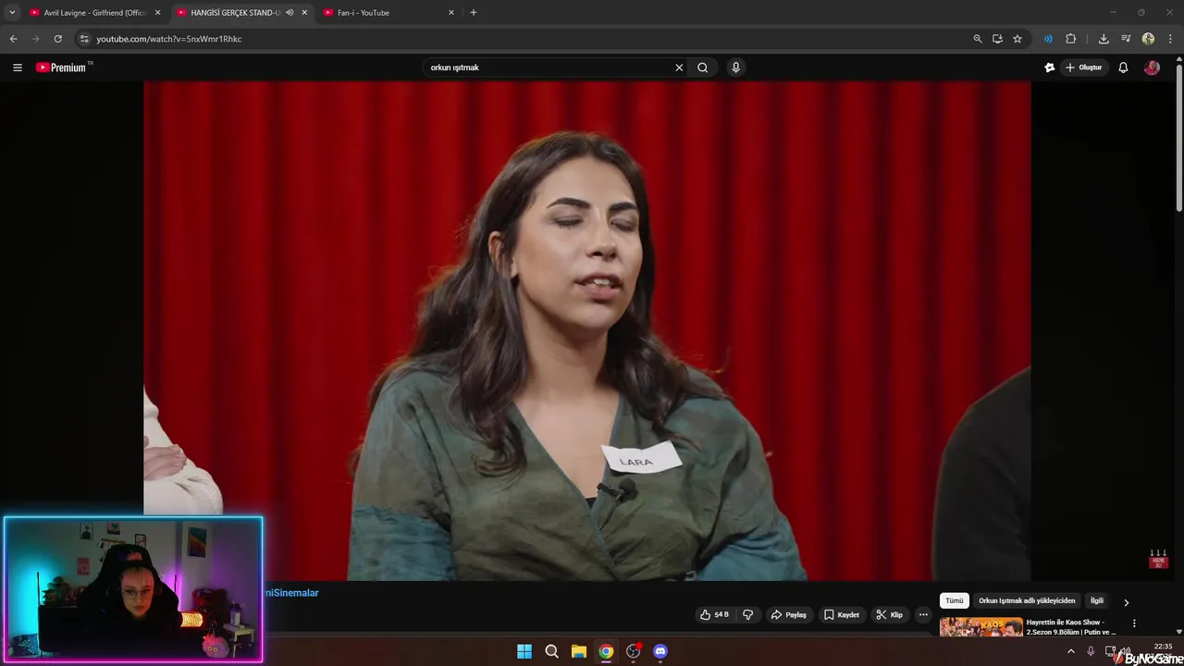Viewport: 1184px width, 666px height.
Task: Run search with magnifier button
Action: tap(703, 68)
